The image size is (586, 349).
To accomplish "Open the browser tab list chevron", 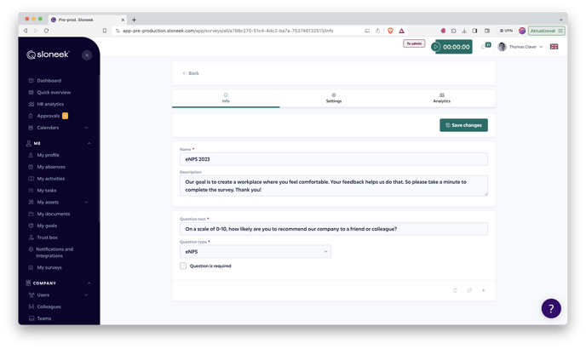I will click(560, 20).
